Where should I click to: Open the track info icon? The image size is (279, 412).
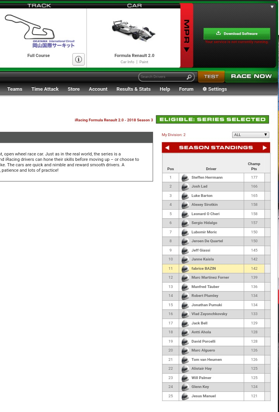pyautogui.click(x=79, y=59)
